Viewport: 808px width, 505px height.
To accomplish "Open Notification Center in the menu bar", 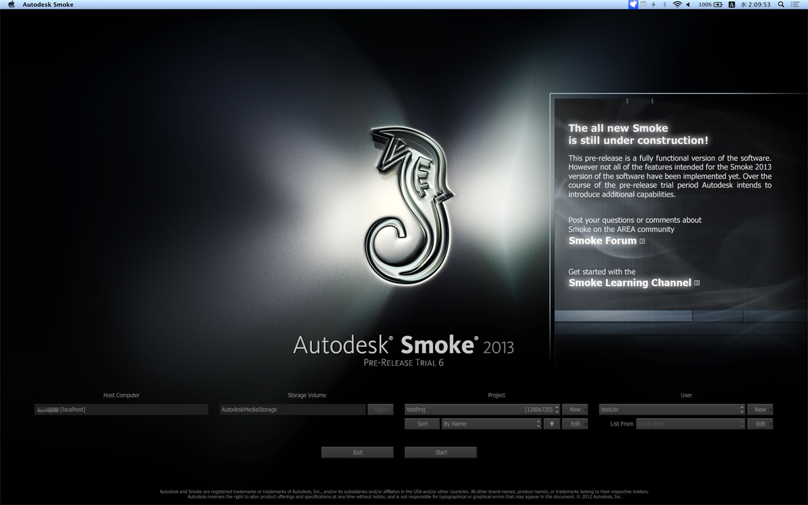I will (795, 4).
